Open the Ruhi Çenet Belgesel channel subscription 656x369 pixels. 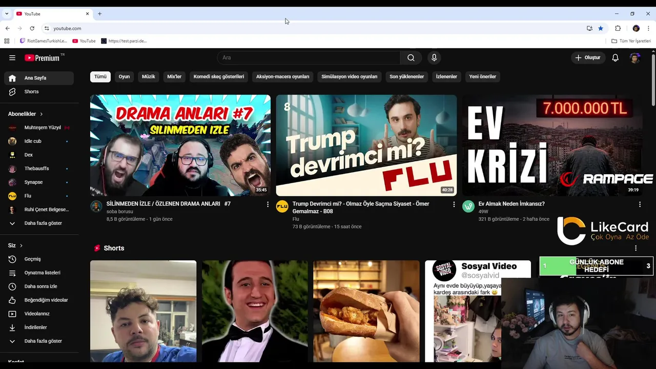tap(39, 210)
